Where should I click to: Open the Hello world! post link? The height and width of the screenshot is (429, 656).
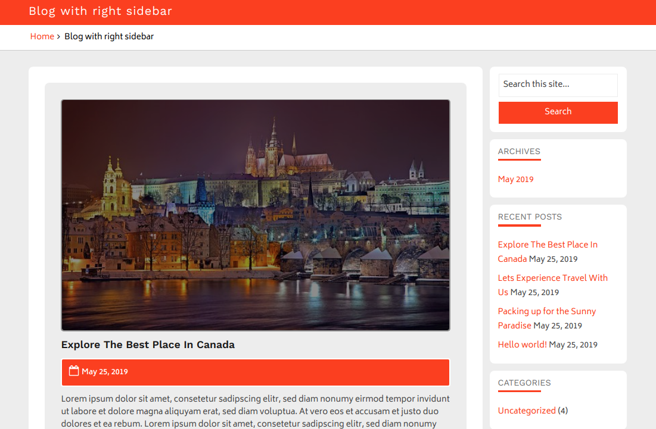click(x=522, y=345)
